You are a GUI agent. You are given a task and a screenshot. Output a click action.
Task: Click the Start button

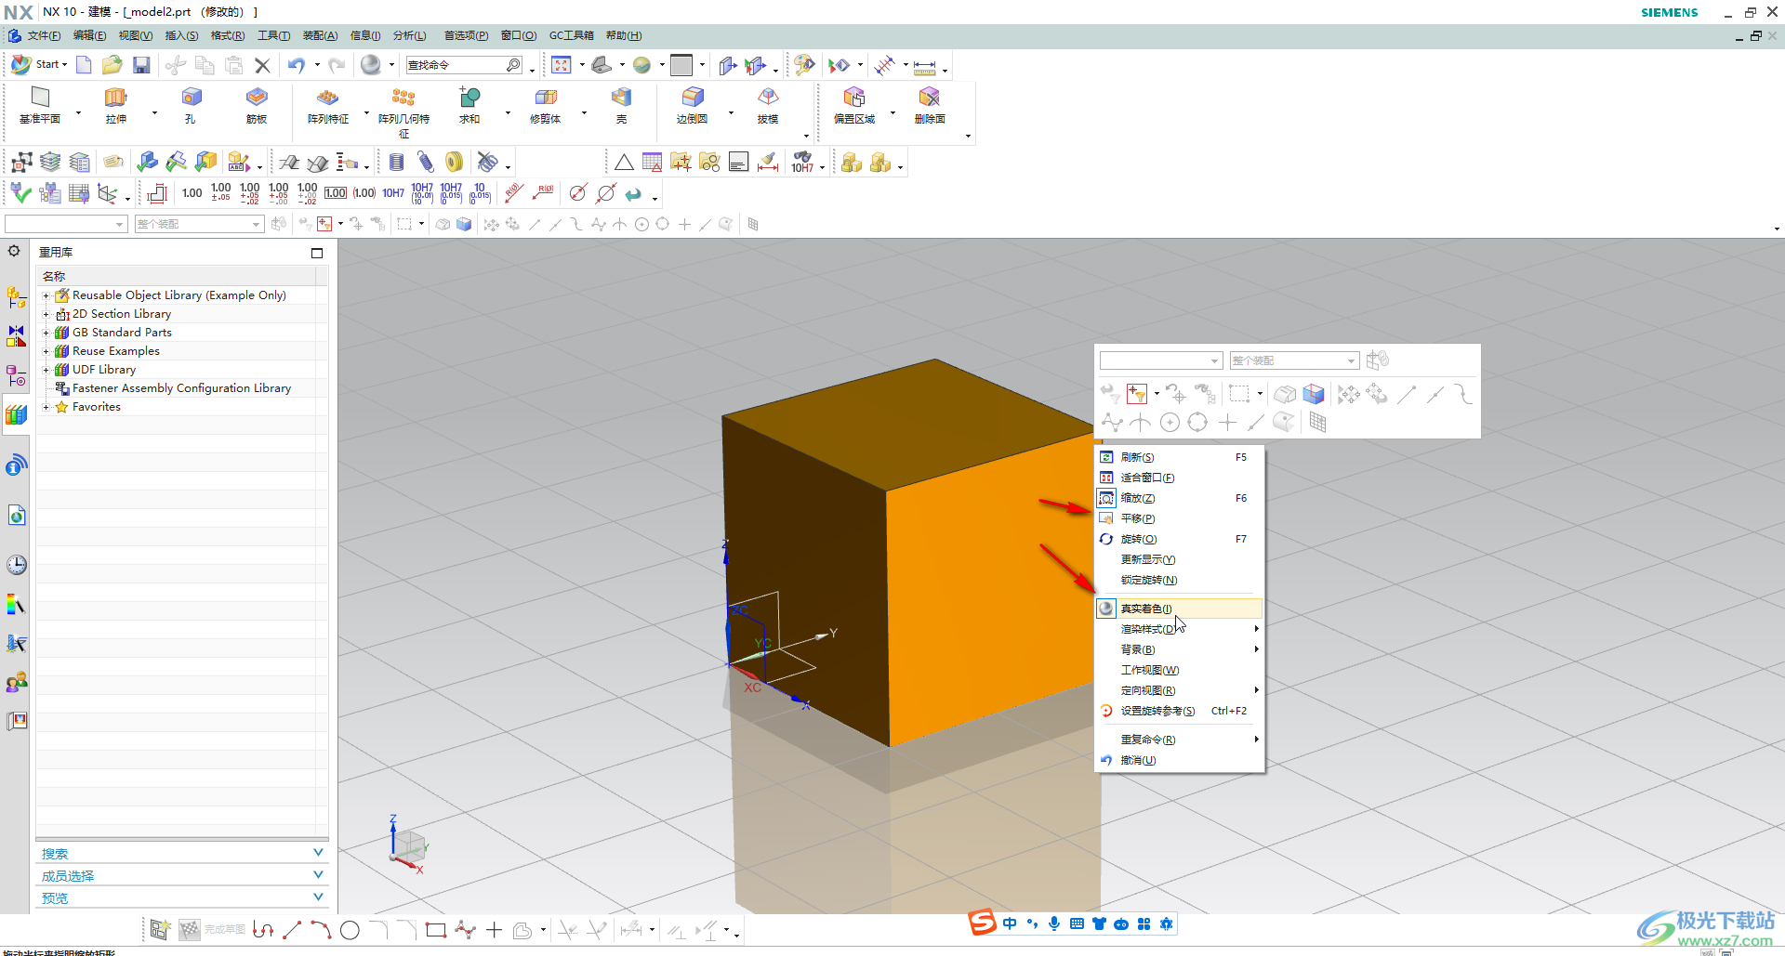[39, 65]
